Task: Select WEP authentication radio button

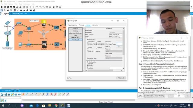Action: 97,42
